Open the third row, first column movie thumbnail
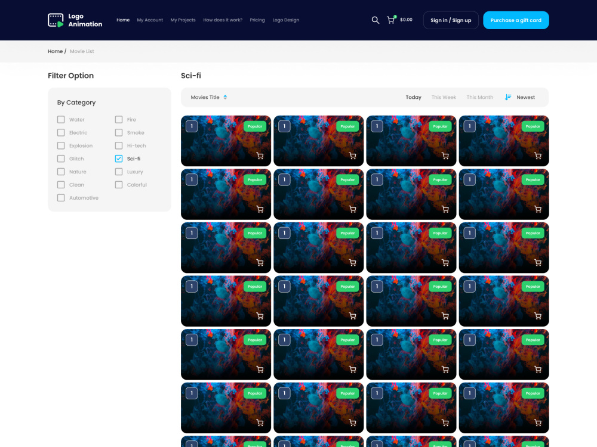Image resolution: width=597 pixels, height=447 pixels. pyautogui.click(x=226, y=248)
